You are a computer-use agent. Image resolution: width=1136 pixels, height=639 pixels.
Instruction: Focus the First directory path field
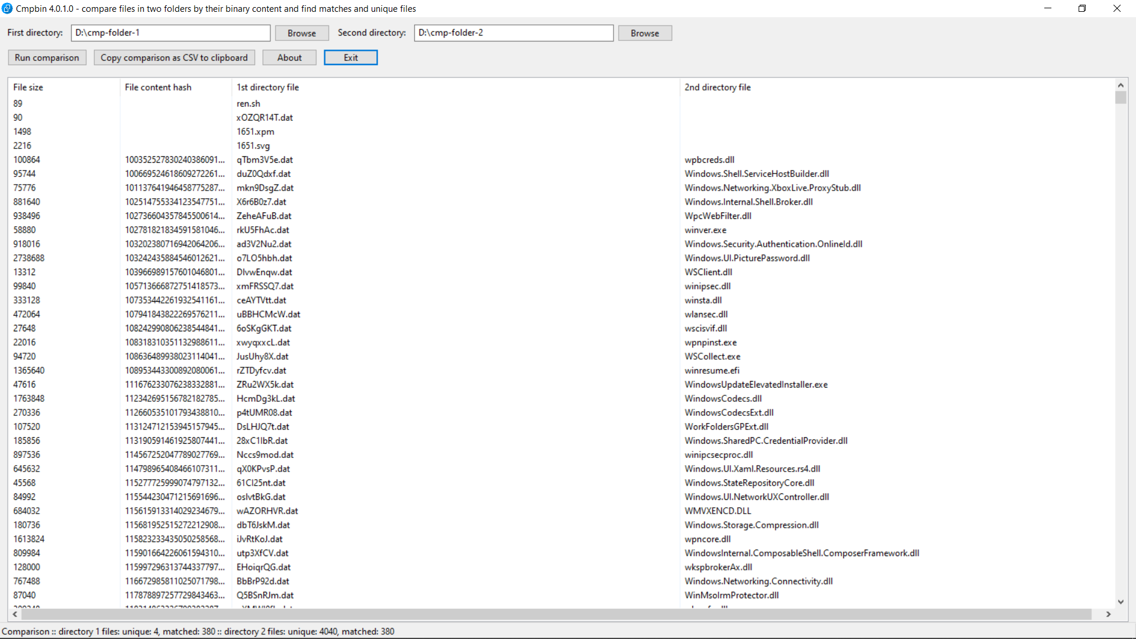[170, 33]
